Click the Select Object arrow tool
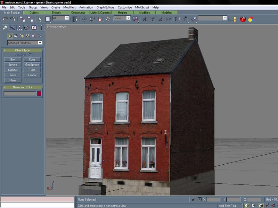The height and width of the screenshot is (208, 278). click(40, 19)
